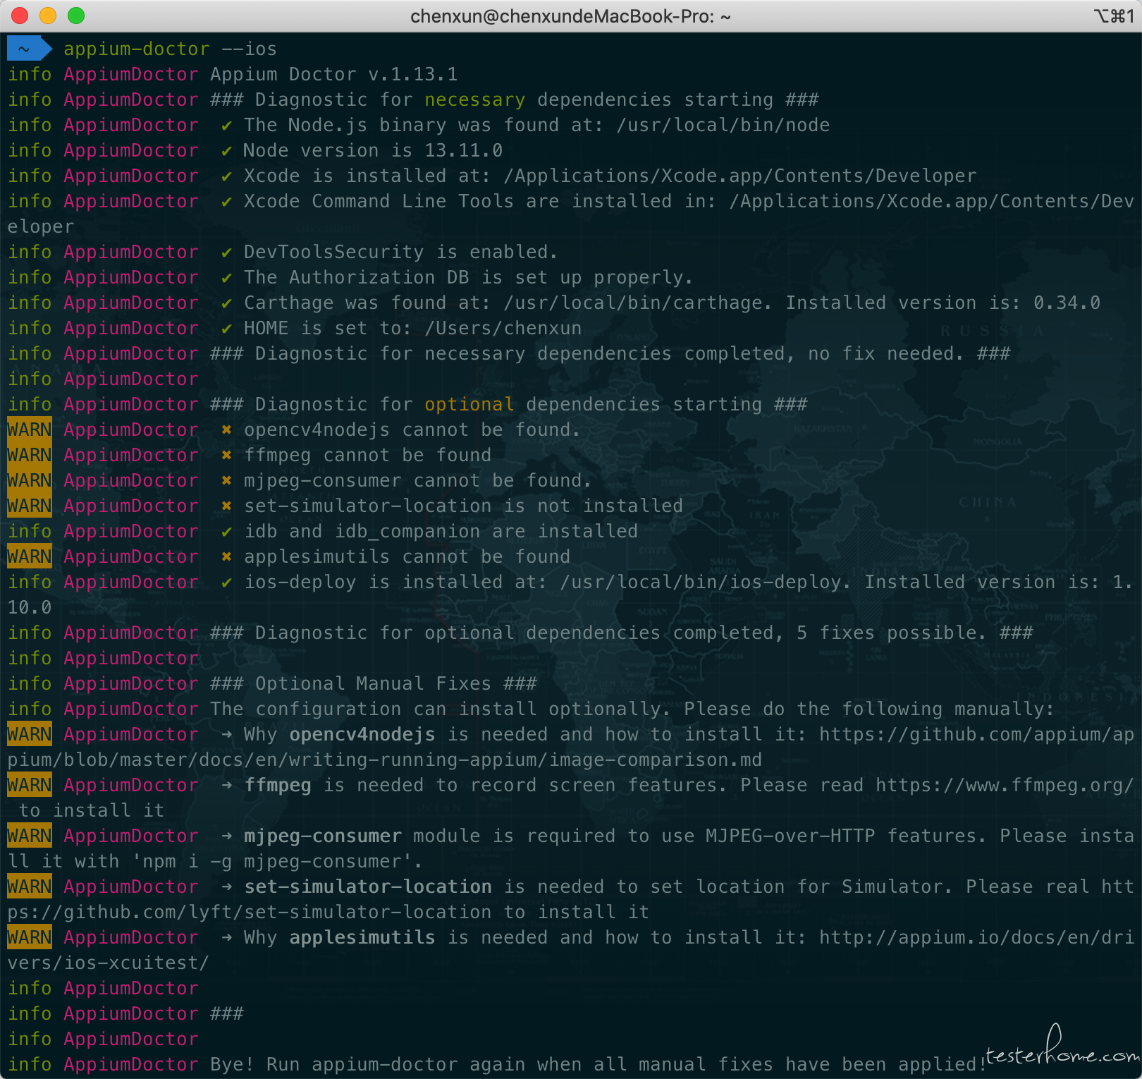Click the red close window button
The width and height of the screenshot is (1142, 1079).
point(20,16)
